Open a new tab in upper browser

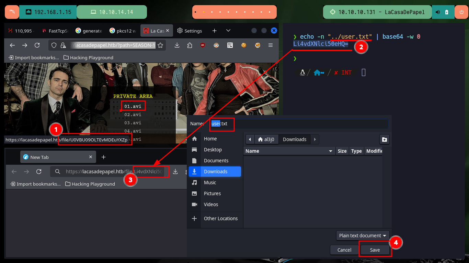click(x=214, y=31)
